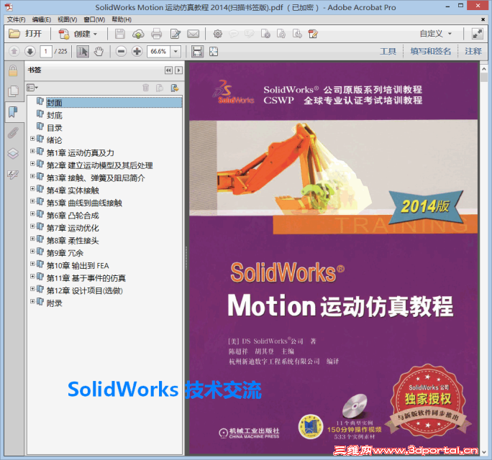Delete selected bookmark with trash icon
This screenshot has height=460, width=492.
click(145, 88)
